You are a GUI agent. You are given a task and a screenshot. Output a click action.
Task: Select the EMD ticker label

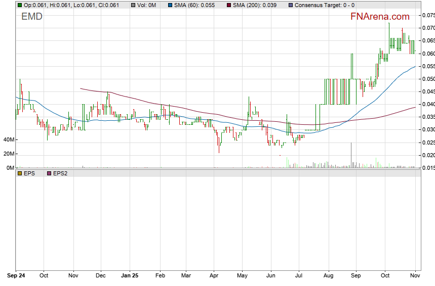click(x=32, y=17)
